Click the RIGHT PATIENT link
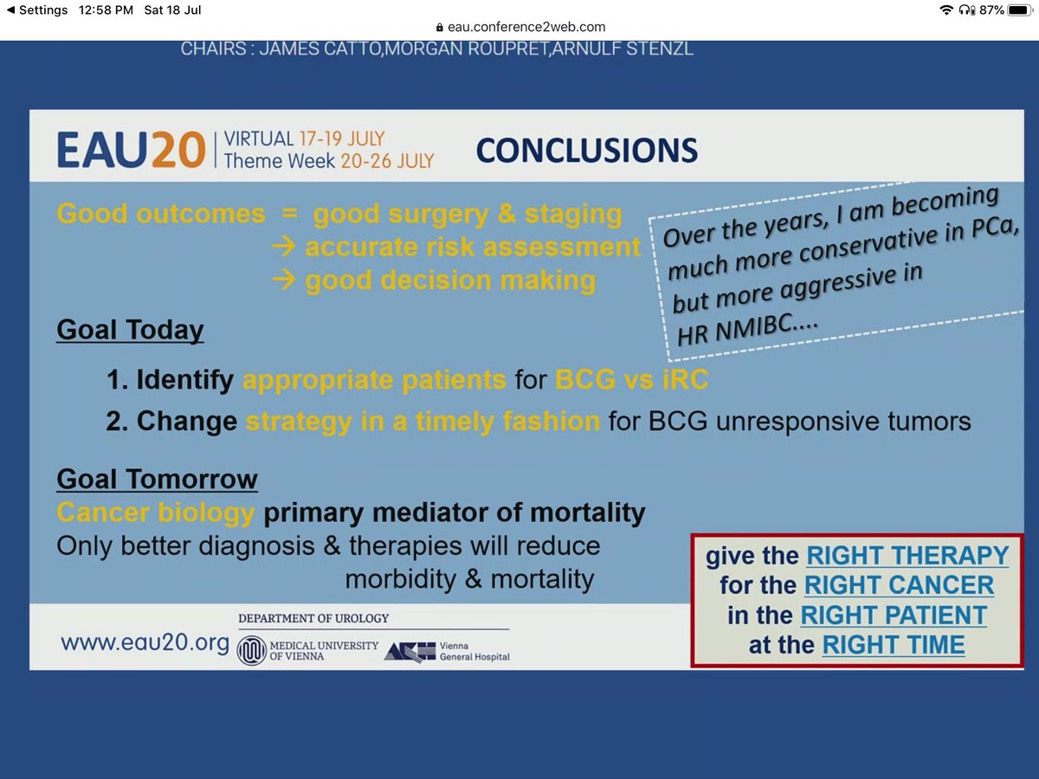The height and width of the screenshot is (779, 1039). pyautogui.click(x=894, y=615)
